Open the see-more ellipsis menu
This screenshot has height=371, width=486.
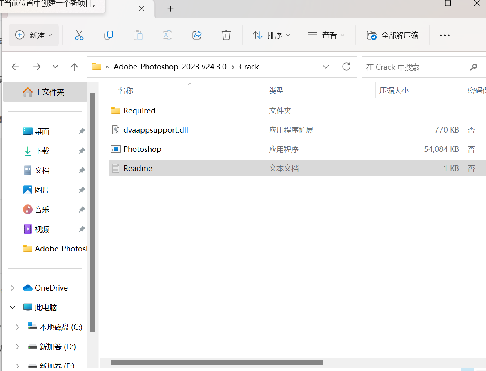[x=444, y=35]
